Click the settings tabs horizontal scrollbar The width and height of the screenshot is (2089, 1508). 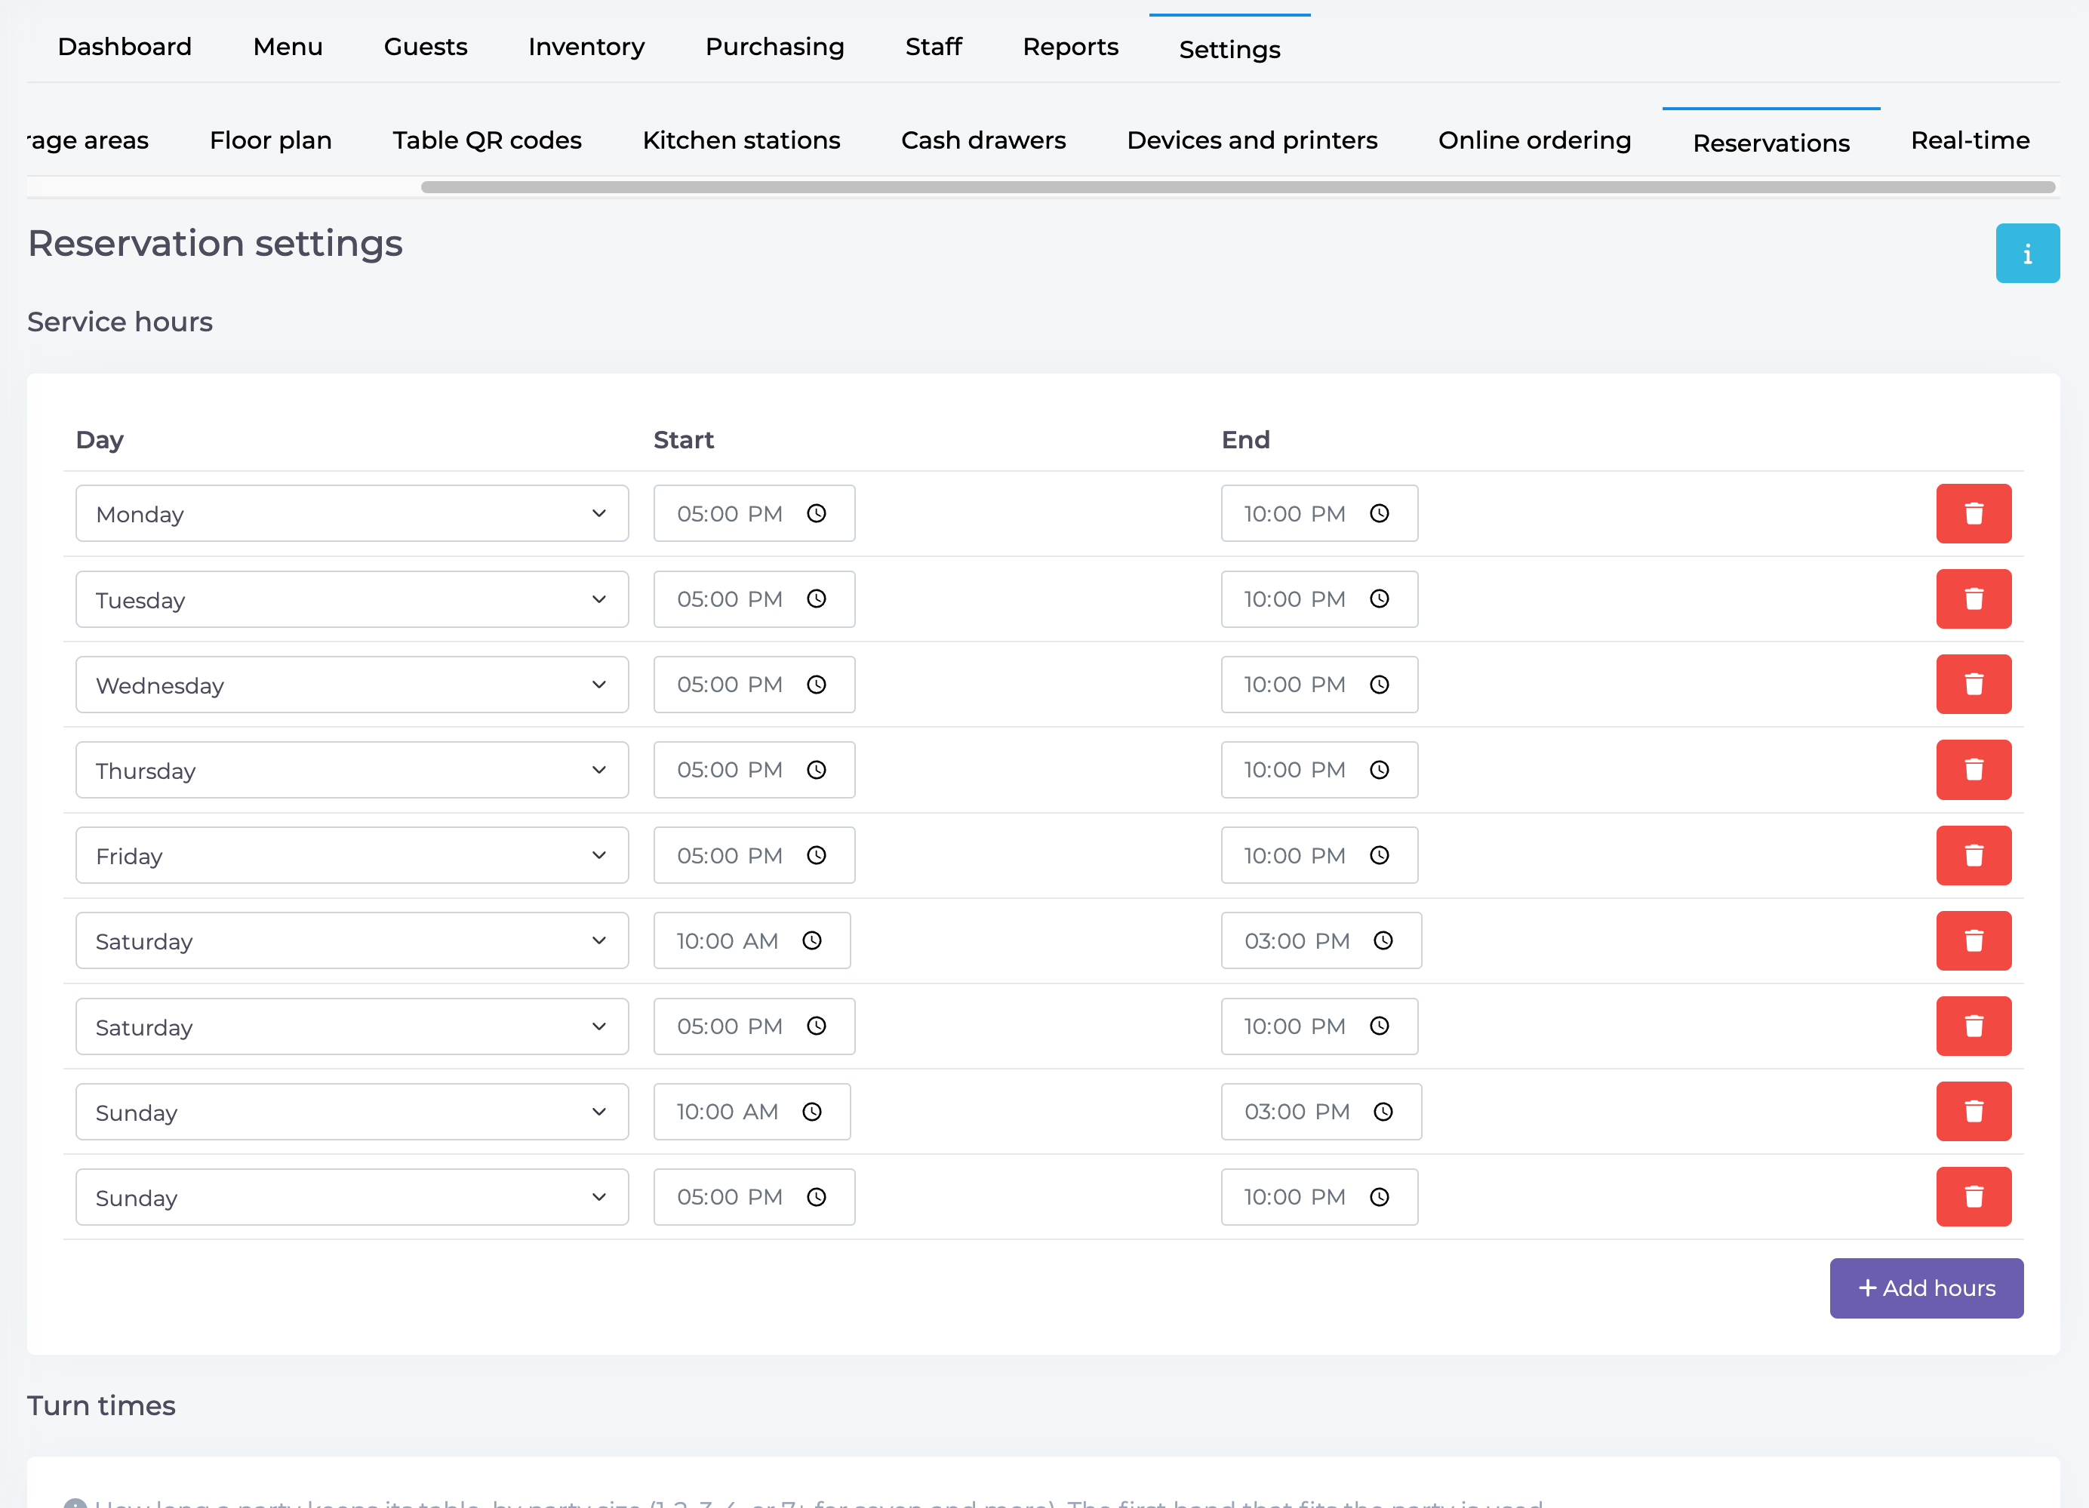pyautogui.click(x=1238, y=187)
